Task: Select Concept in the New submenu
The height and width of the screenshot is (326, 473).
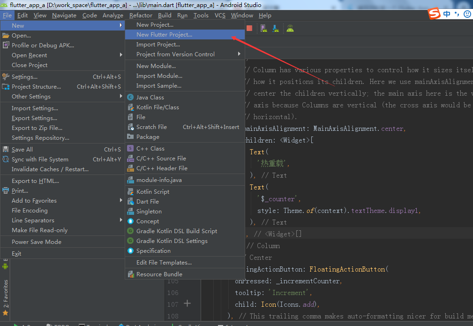Action: click(185, 221)
